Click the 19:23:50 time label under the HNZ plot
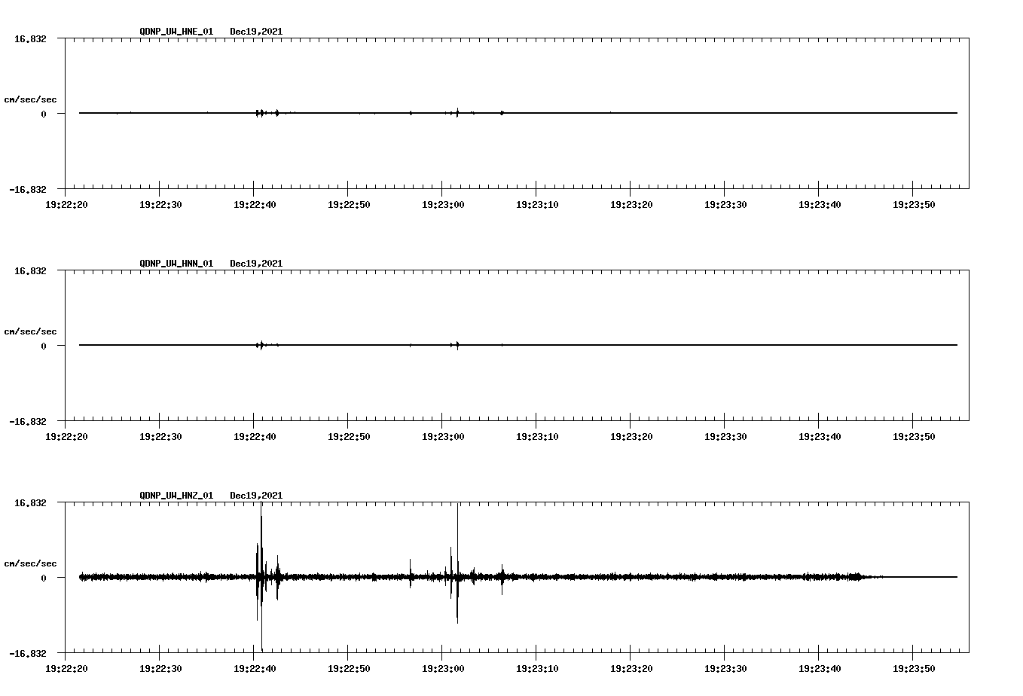The image size is (1023, 696). click(x=914, y=668)
